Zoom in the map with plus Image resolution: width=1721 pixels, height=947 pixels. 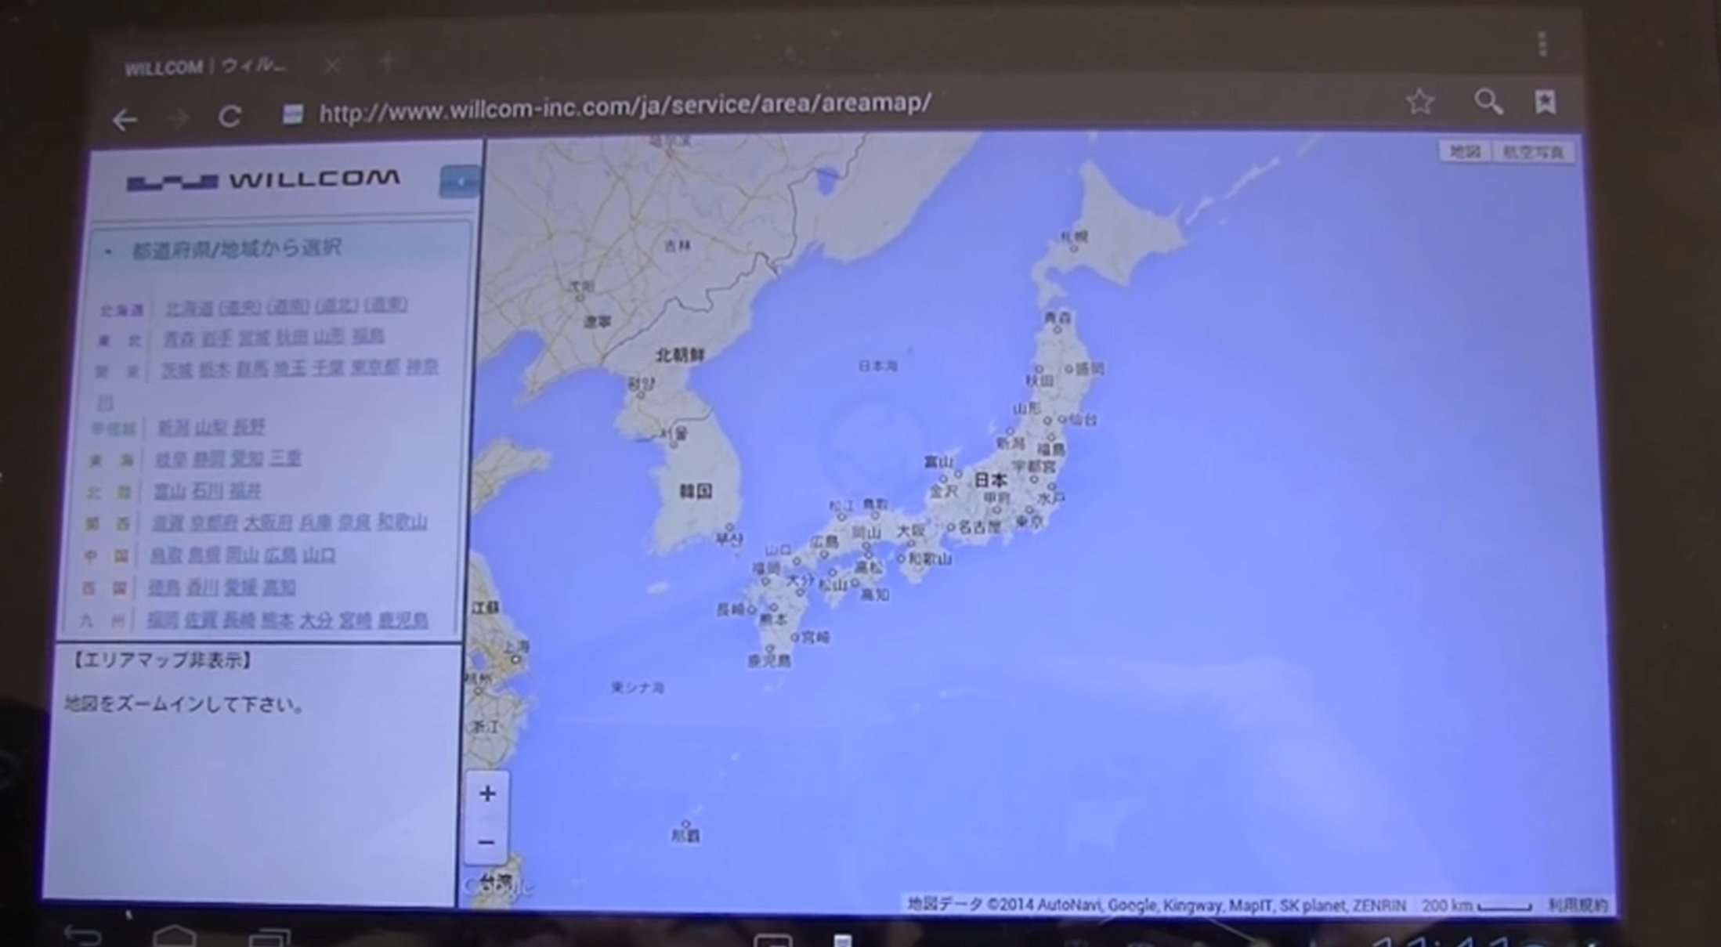(x=487, y=793)
